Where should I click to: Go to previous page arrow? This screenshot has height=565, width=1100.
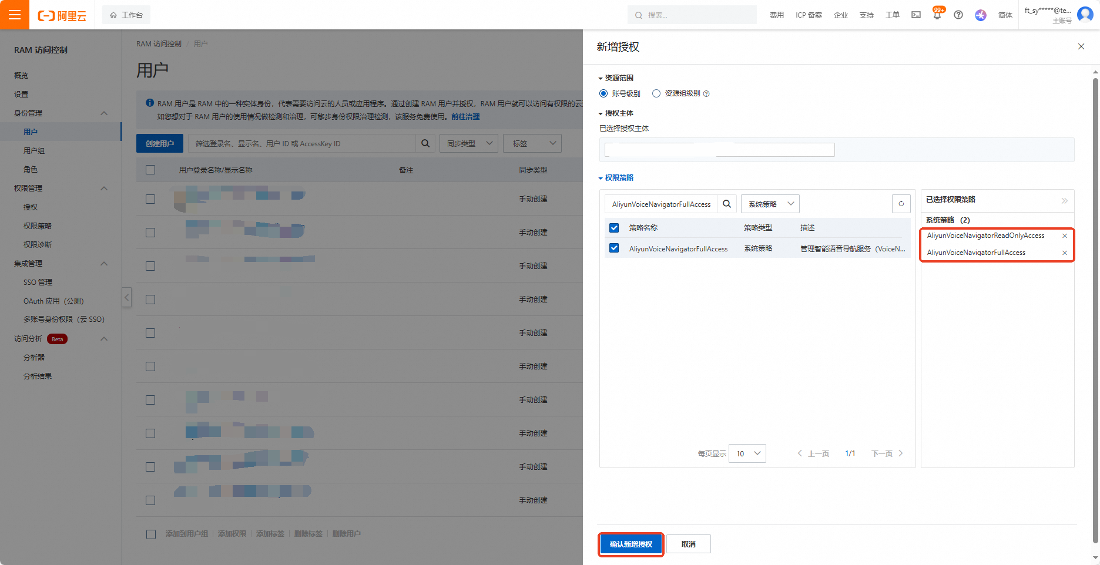(800, 453)
